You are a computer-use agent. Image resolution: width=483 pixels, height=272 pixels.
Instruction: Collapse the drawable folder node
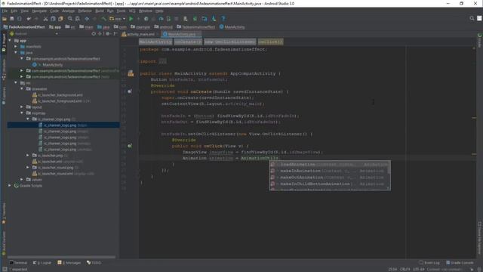click(x=22, y=89)
